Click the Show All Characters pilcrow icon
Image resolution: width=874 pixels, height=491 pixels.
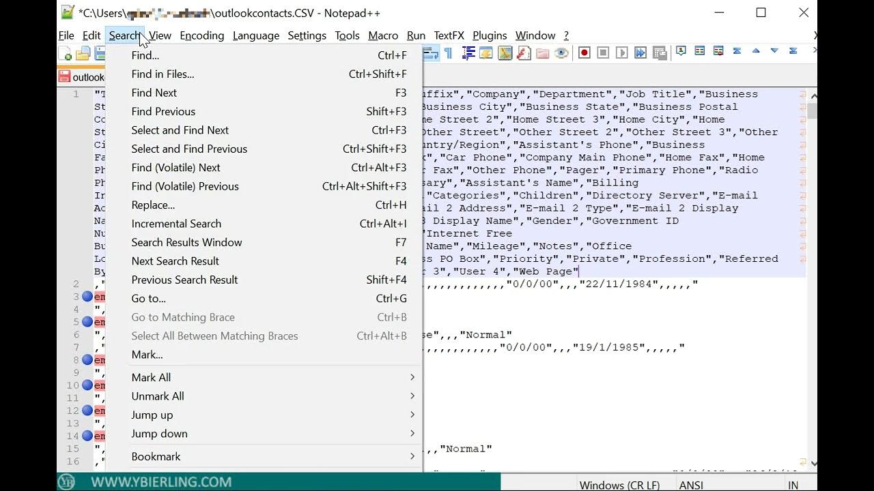[x=448, y=53]
